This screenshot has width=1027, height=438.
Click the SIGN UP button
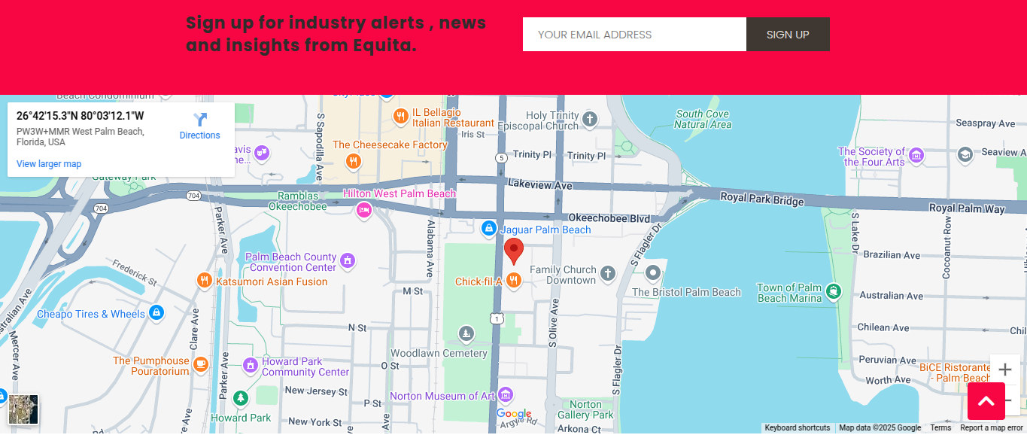(788, 35)
